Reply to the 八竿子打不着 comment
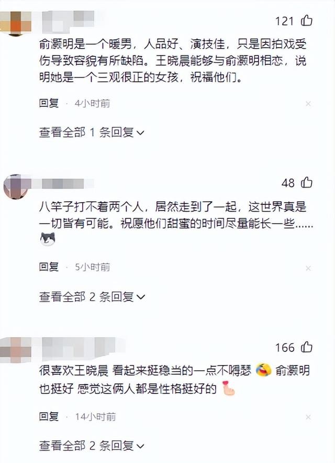Viewport: 335px width, 463px height. pos(49,267)
